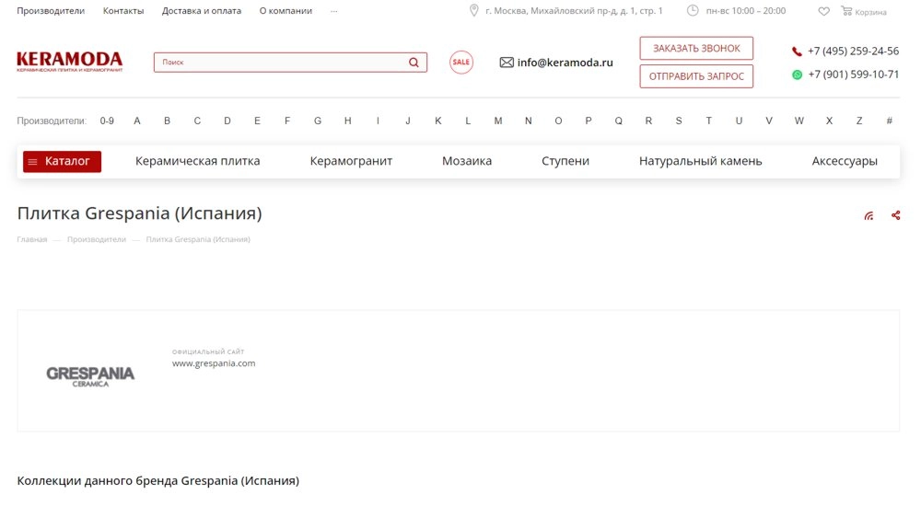Go to KERAMODA logo home page
The image size is (921, 506).
coord(70,62)
